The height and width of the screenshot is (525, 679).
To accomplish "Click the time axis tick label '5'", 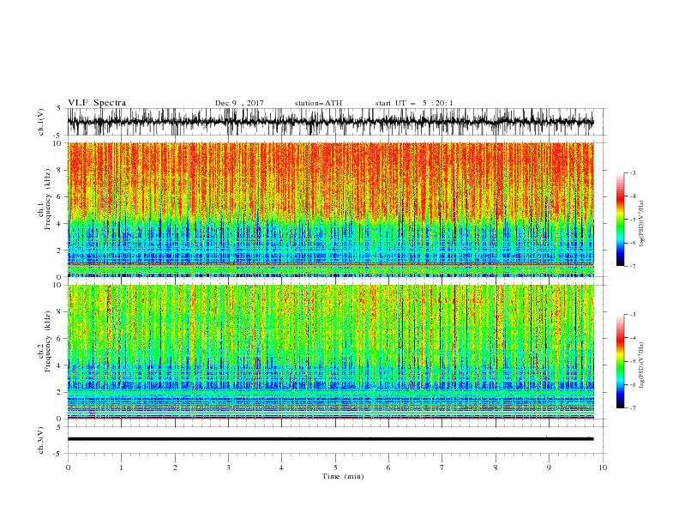I will [x=335, y=468].
